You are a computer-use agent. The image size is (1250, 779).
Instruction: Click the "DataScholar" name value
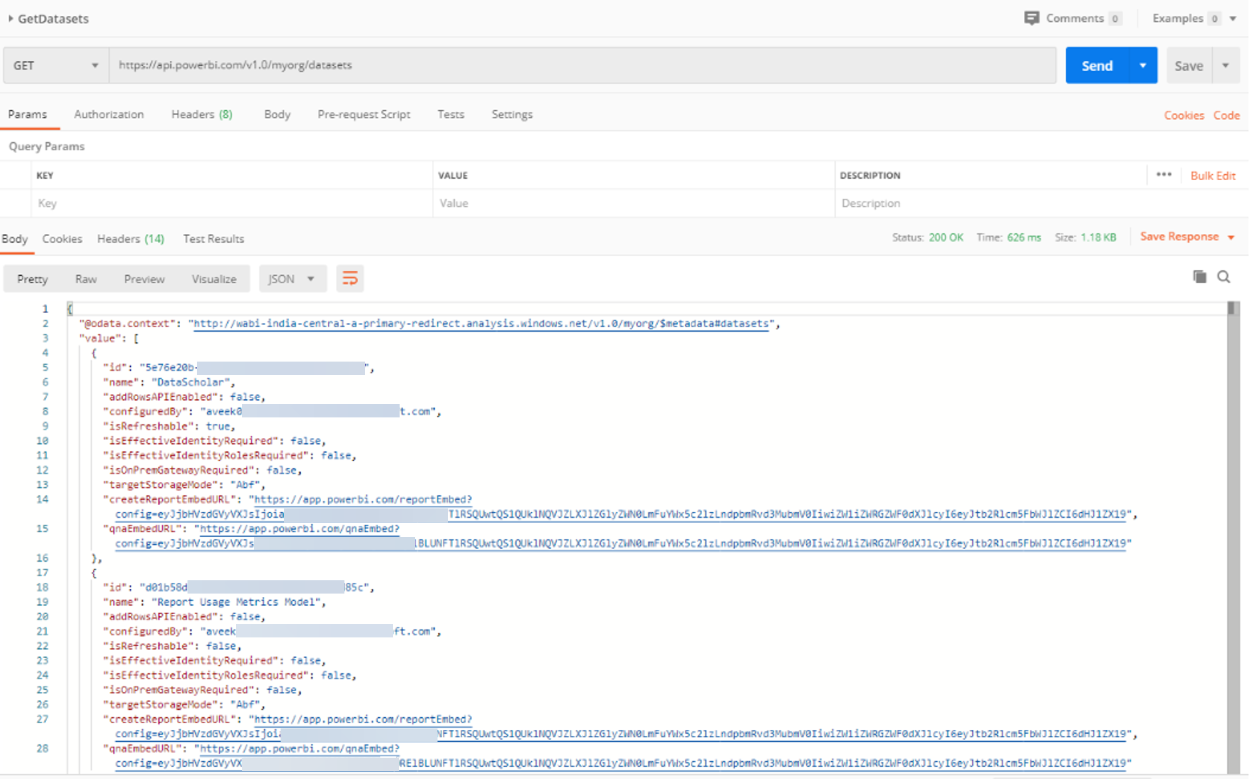point(191,382)
